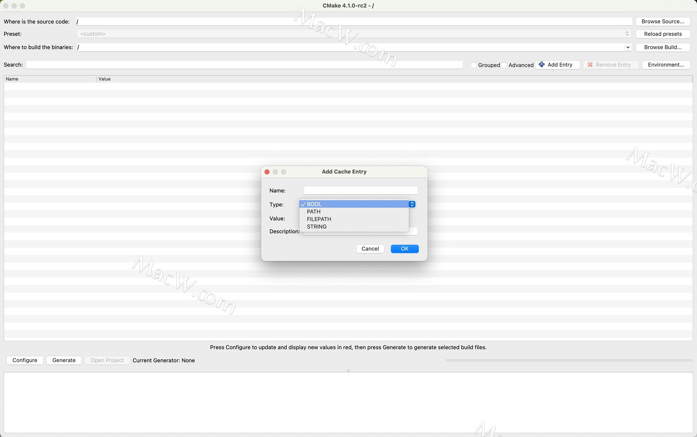The height and width of the screenshot is (437, 697).
Task: Click the Browse Source button
Action: click(x=663, y=21)
